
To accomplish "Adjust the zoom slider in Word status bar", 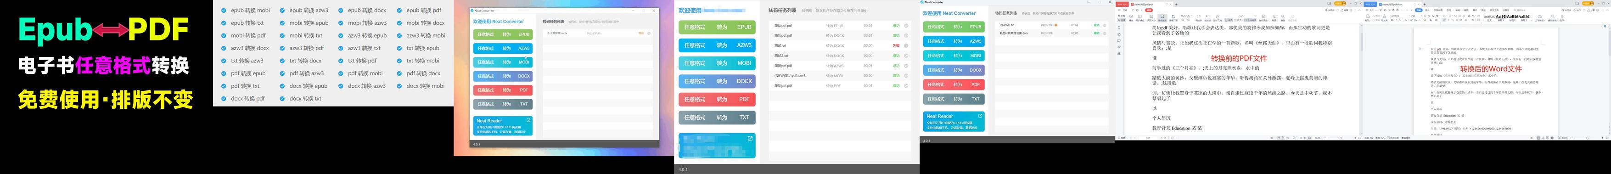I will (1587, 138).
